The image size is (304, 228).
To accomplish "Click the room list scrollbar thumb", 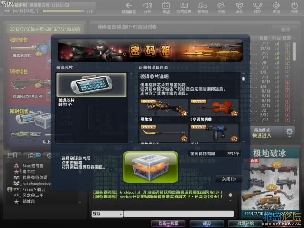I will tap(294, 52).
